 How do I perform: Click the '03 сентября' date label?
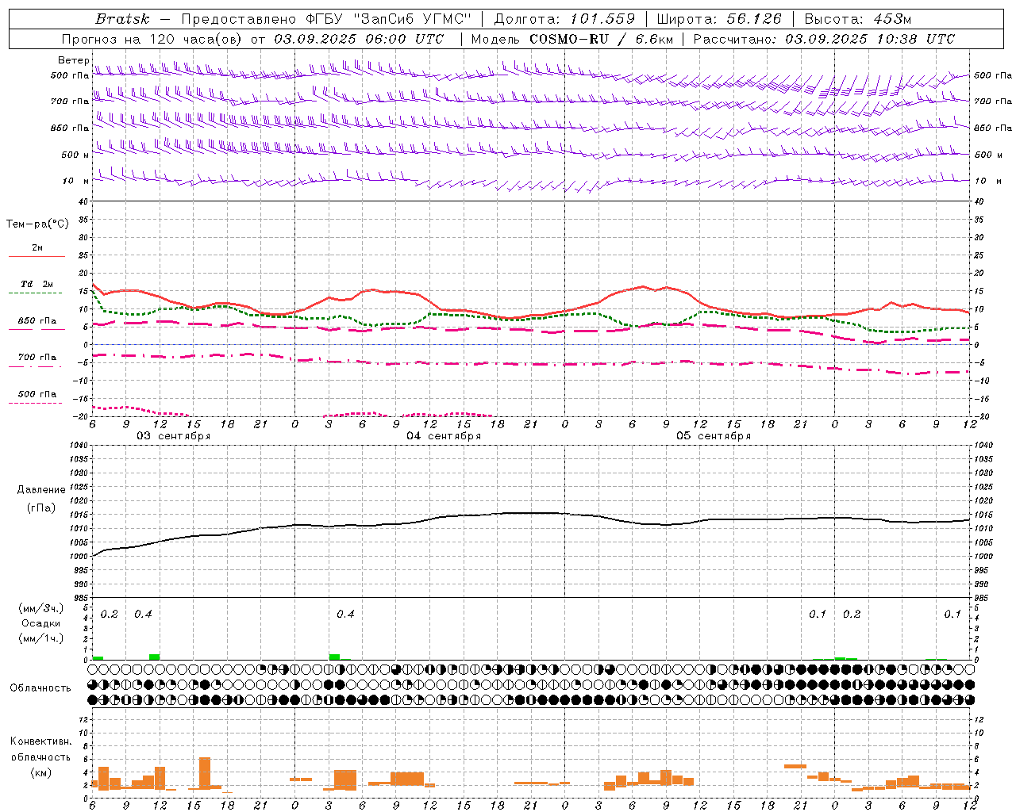click(x=174, y=436)
